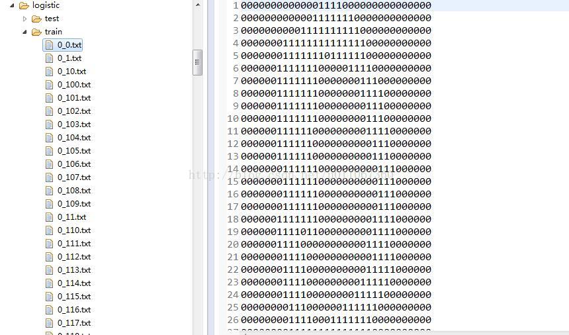This screenshot has width=569, height=335.
Task: Click the file icon beside 0_100.txt
Action: tap(50, 85)
